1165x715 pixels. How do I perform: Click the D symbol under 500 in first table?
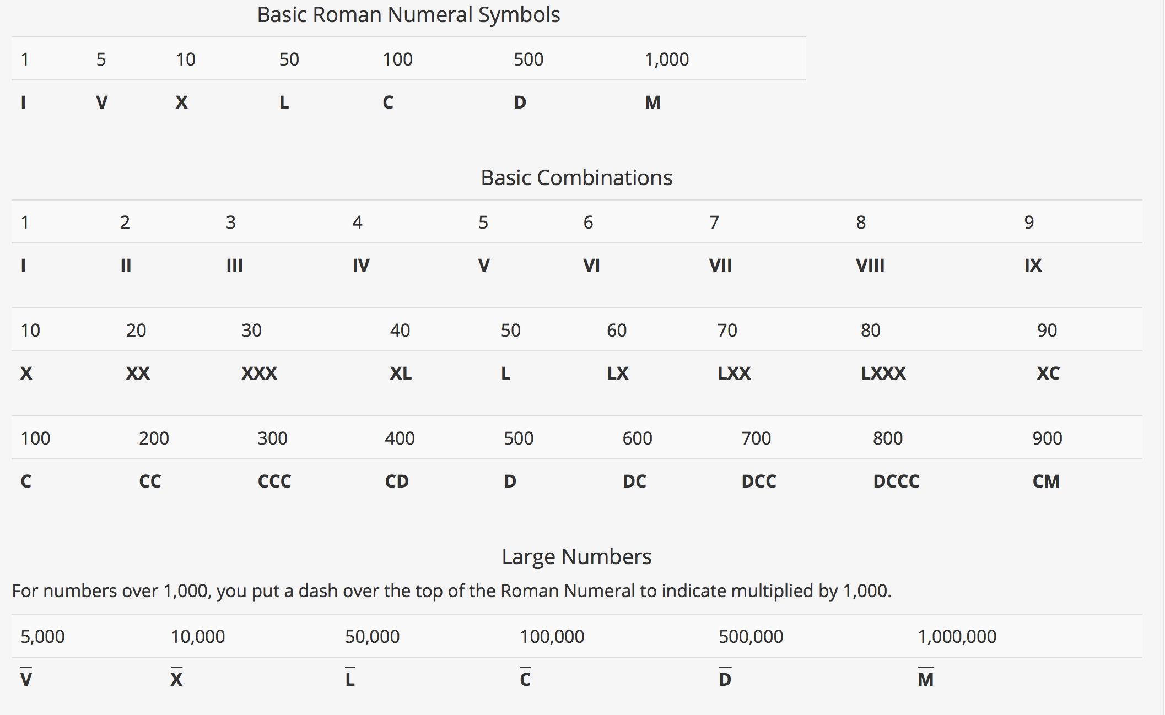(x=520, y=102)
